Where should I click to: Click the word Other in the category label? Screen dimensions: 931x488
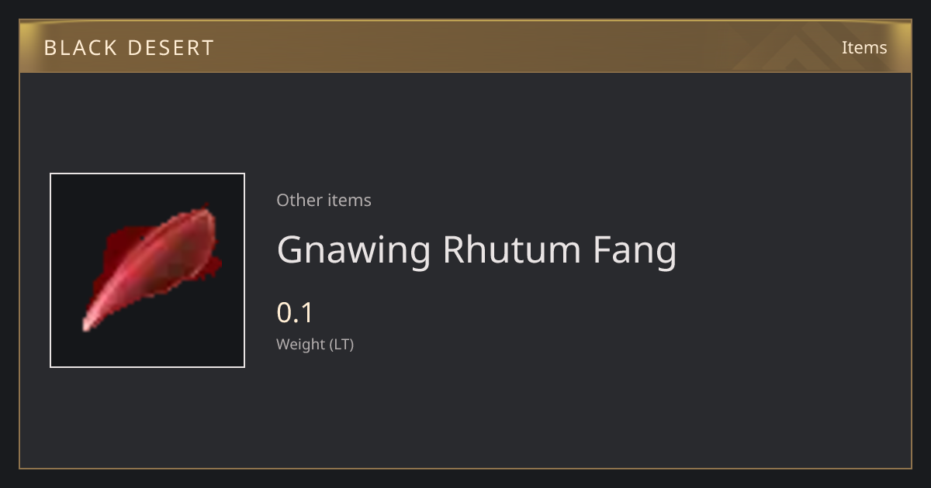click(x=299, y=200)
